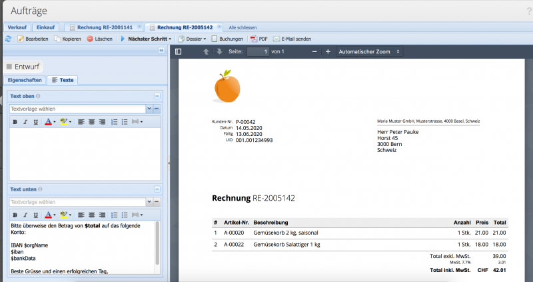Open Buchungen from the toolbar

pos(227,39)
